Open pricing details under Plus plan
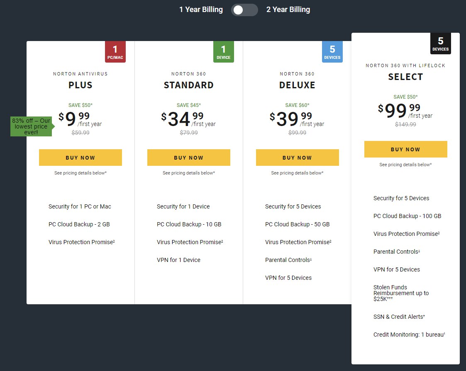This screenshot has width=466, height=371. point(80,173)
